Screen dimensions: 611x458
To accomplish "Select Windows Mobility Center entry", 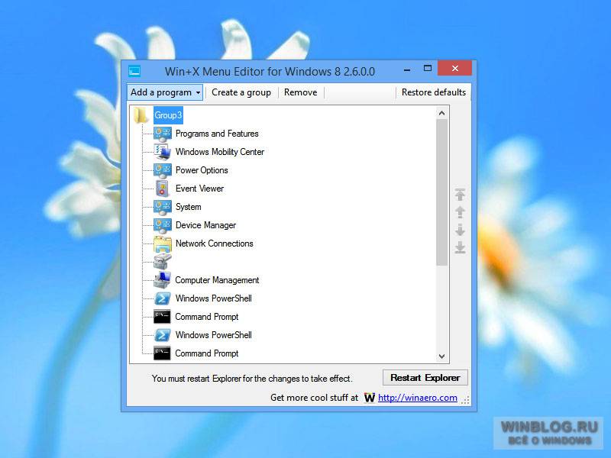I will pyautogui.click(x=220, y=152).
